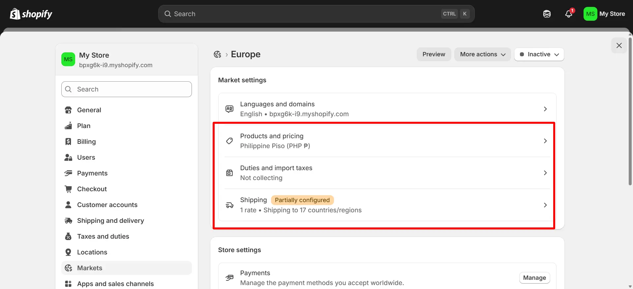Expand Languages and domains chevron
Screen dimensions: 633x289
click(x=545, y=109)
